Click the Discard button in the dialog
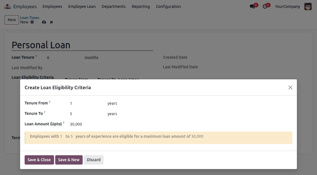317x175 pixels. coord(94,160)
